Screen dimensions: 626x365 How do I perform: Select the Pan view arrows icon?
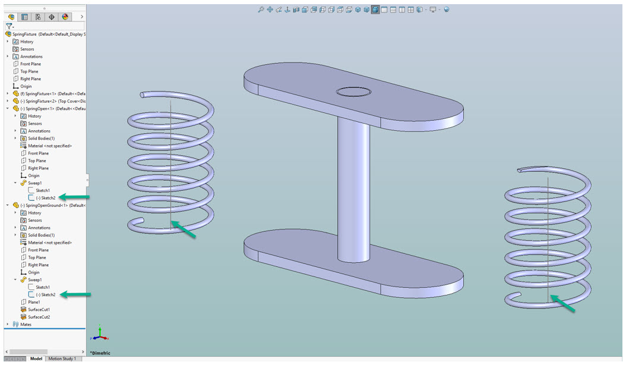pos(270,10)
